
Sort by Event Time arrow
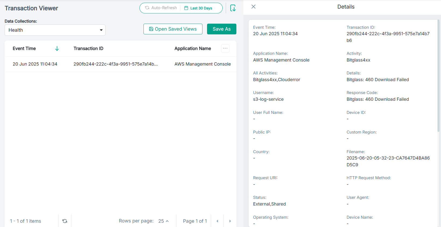(57, 49)
